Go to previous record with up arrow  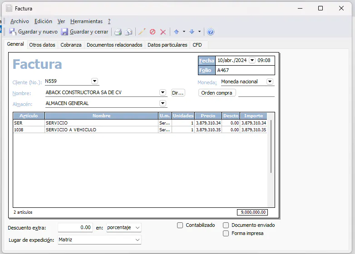pyautogui.click(x=177, y=32)
